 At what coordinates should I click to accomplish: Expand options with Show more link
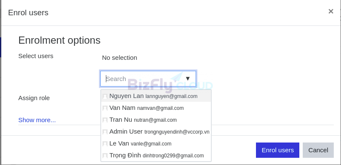[x=37, y=120]
